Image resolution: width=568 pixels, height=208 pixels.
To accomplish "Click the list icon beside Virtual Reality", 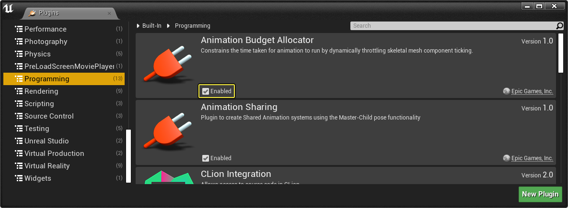I will point(19,166).
